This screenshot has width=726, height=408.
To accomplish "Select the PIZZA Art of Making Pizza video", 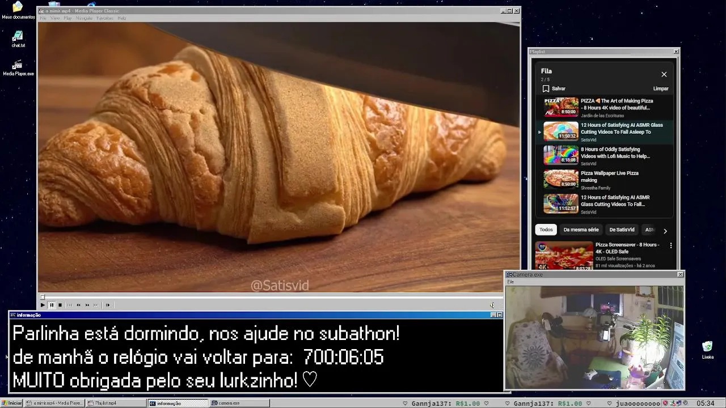I will click(605, 107).
